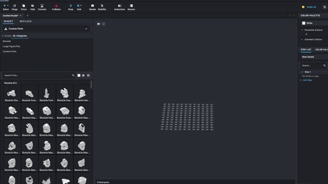Collapse the category list expander
The width and height of the screenshot is (328, 184).
point(3,36)
